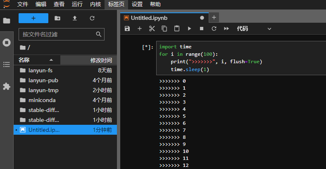
Task: Open the extension manager puzzle icon
Action: pyautogui.click(x=7, y=86)
